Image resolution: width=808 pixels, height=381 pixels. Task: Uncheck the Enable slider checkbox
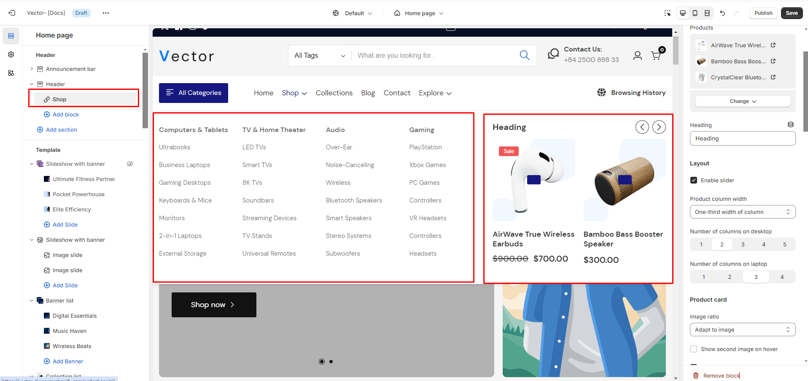tap(694, 180)
